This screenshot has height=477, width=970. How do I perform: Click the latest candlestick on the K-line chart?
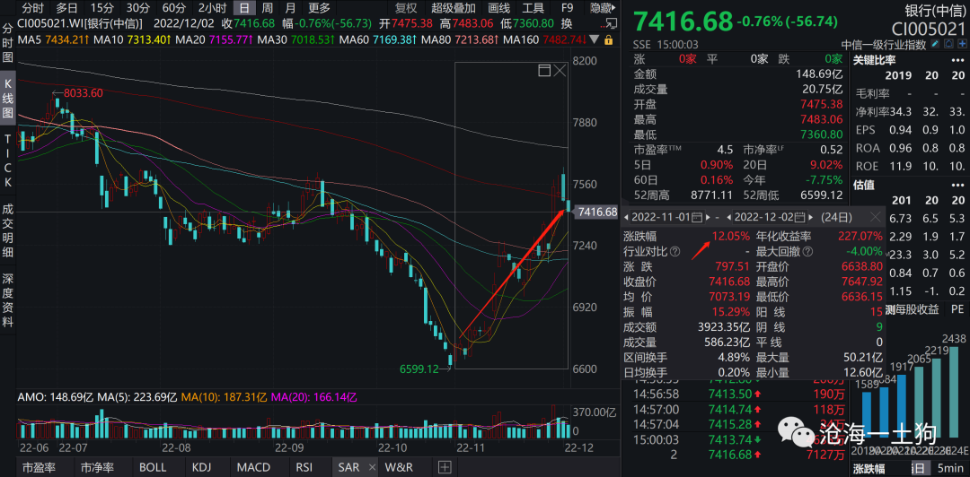pos(568,205)
